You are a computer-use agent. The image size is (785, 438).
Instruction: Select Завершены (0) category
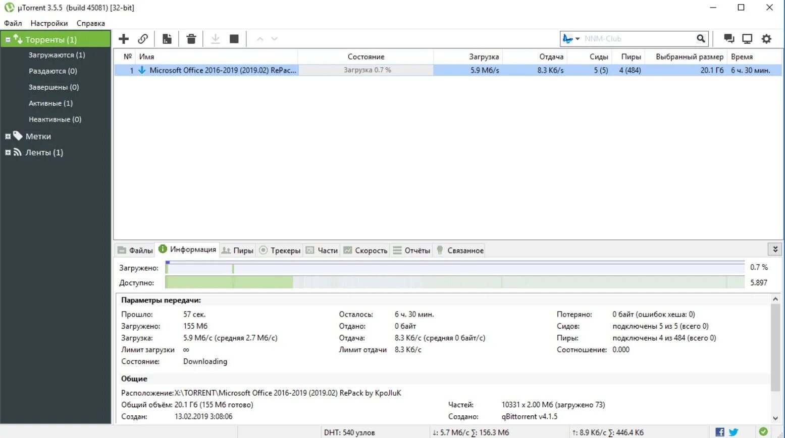click(54, 87)
